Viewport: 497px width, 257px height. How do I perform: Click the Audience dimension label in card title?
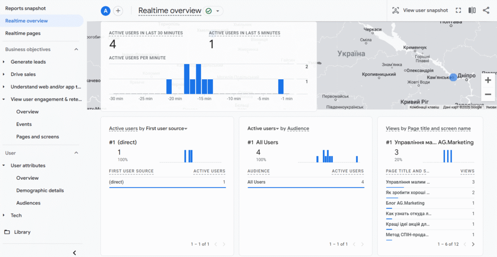(298, 128)
